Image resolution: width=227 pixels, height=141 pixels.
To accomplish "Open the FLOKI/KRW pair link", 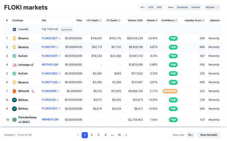I will [x=49, y=91].
